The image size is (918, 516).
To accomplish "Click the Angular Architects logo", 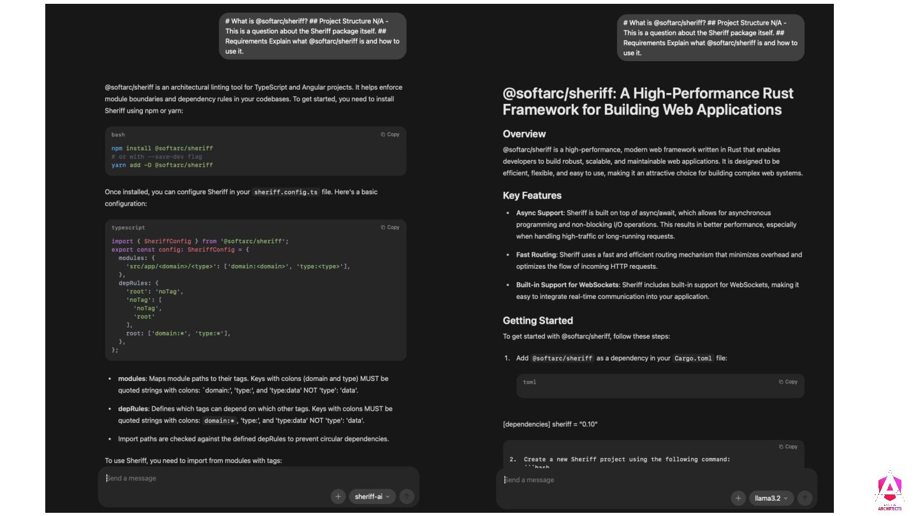I will 889,491.
